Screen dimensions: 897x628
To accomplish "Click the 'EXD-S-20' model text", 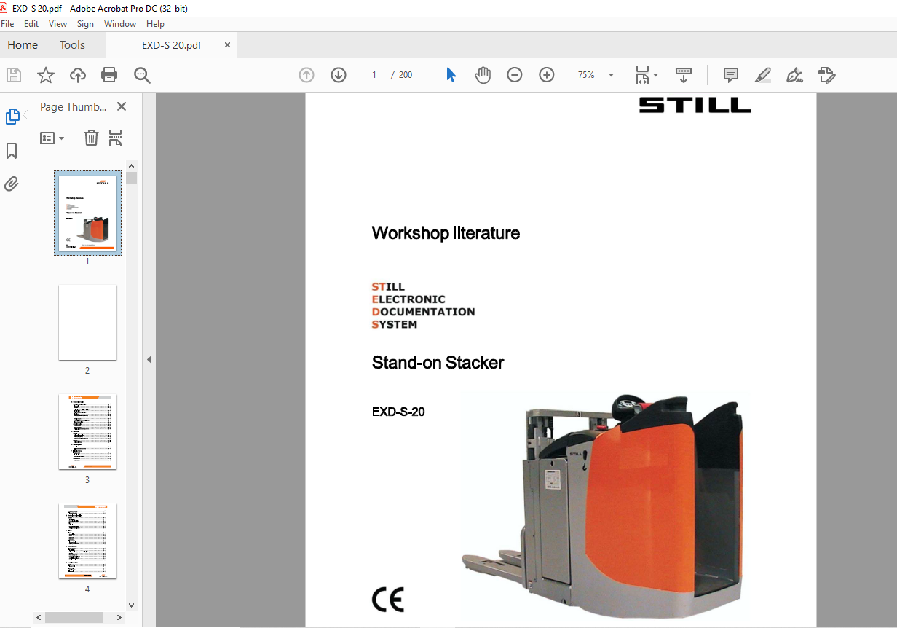I will 398,412.
